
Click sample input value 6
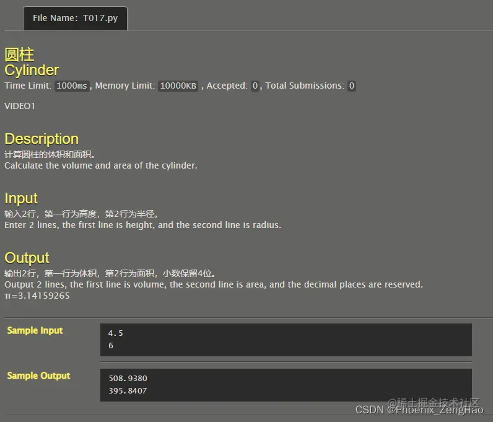111,346
